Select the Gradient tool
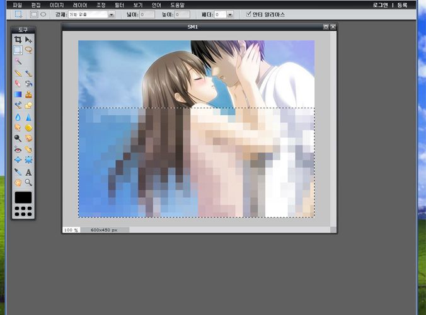 pos(18,94)
